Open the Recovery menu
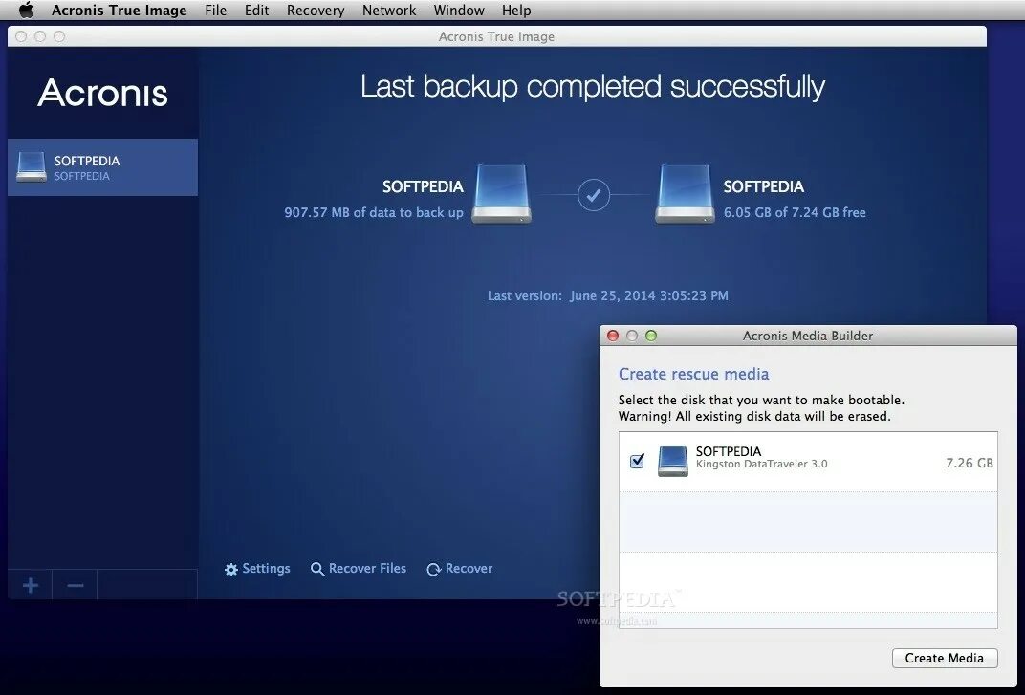This screenshot has width=1025, height=695. [x=316, y=10]
